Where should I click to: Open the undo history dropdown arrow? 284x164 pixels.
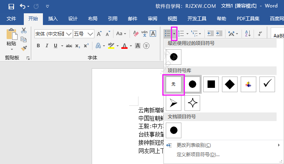coord(28,7)
